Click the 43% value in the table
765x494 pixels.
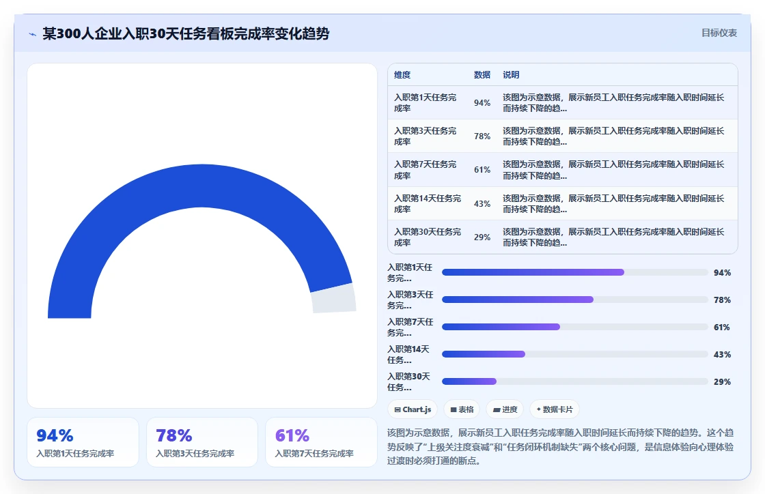pyautogui.click(x=482, y=203)
